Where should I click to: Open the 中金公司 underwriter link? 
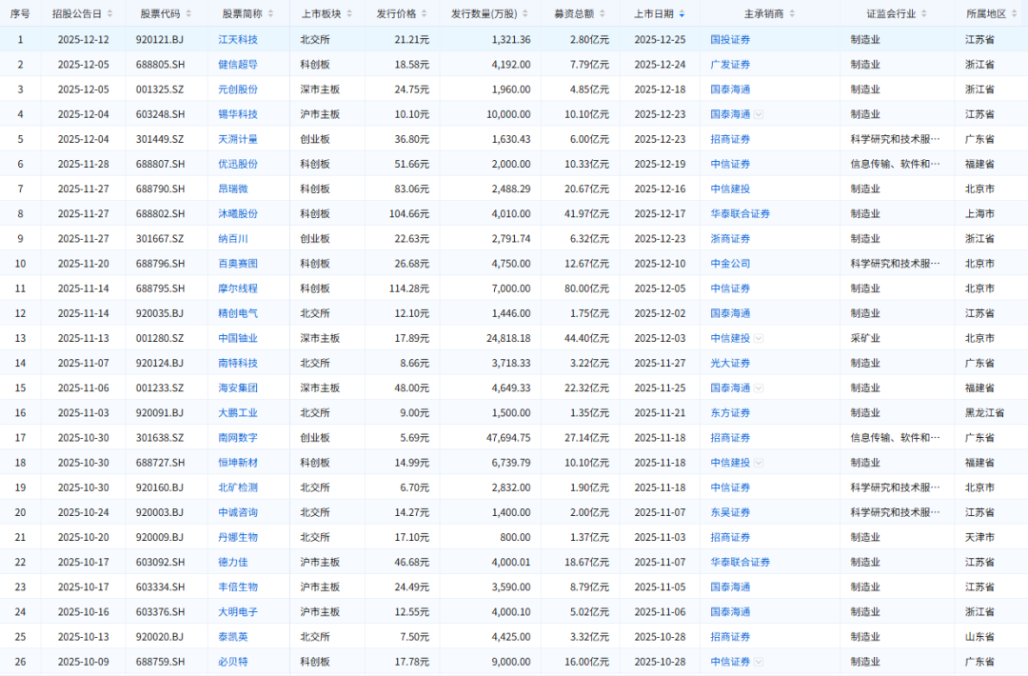[730, 264]
